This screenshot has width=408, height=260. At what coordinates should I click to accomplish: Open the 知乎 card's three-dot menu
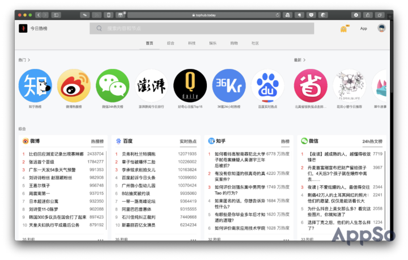286,240
